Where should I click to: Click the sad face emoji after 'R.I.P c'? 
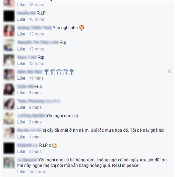pos(55,145)
